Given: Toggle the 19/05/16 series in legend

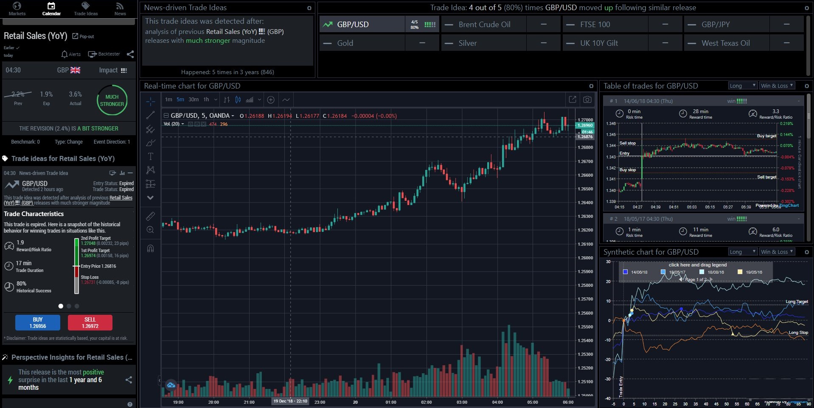Looking at the screenshot, I should coord(740,272).
